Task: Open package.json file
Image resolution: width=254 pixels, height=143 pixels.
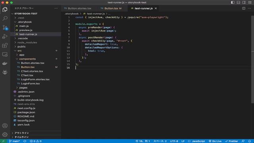Action: (x=36, y=112)
